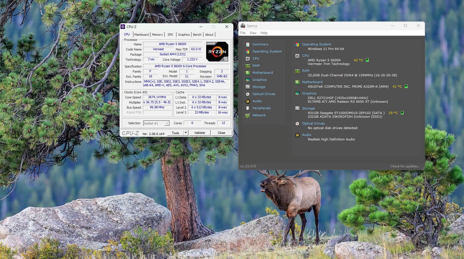Open the Graphics tab in CPU-Z
Screen dimensions: 464x259
coord(184,35)
